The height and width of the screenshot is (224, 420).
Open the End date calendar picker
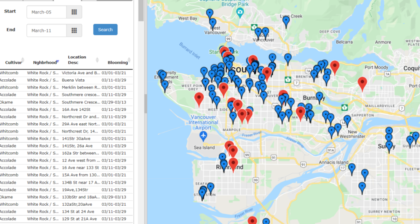pos(74,31)
